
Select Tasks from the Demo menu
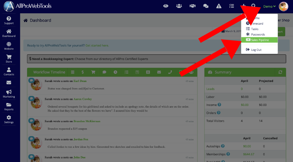pyautogui.click(x=259, y=29)
